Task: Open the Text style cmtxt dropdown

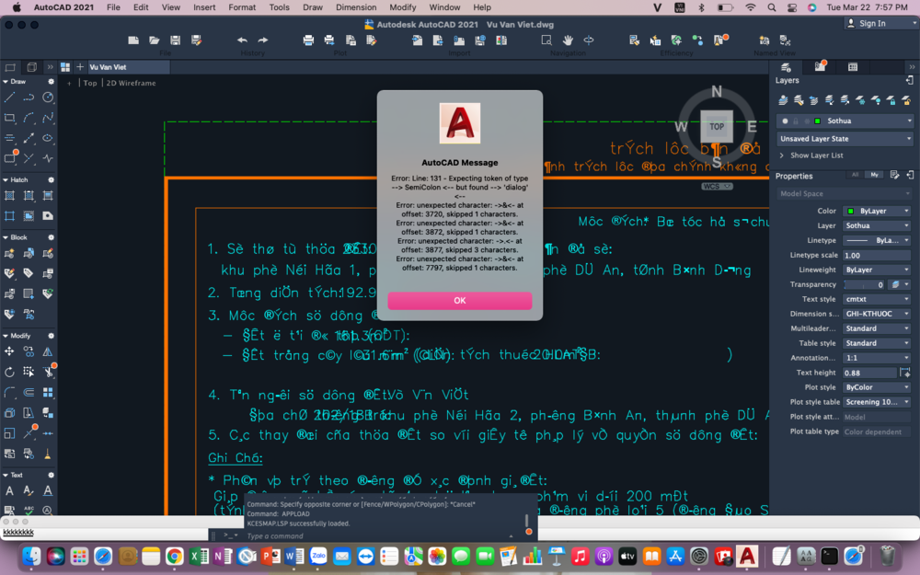Action: coord(877,299)
